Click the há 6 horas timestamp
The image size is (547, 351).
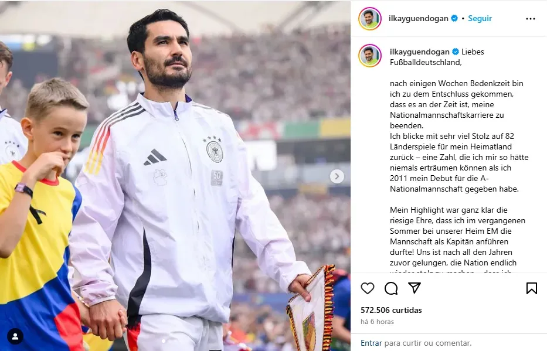[x=377, y=322]
